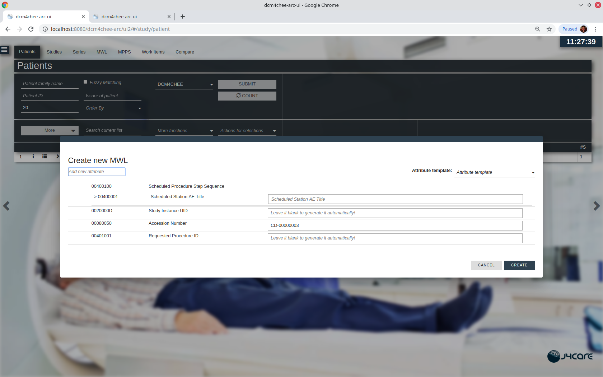This screenshot has width=603, height=377.
Task: Enable Fuzzy Matching checkbox
Action: coord(85,82)
